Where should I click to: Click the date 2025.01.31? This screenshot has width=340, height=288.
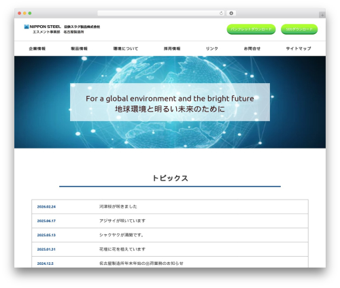pos(46,249)
